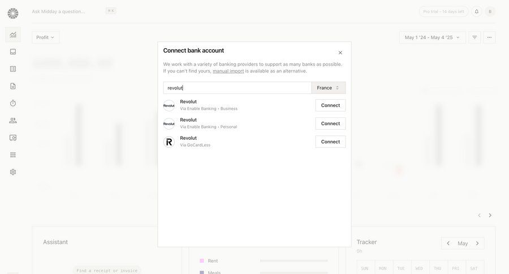Click the Tracker heading
Viewport: 509px width, 274px height.
pos(366,242)
